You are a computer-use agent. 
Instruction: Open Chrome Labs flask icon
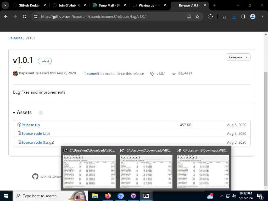pos(224,16)
